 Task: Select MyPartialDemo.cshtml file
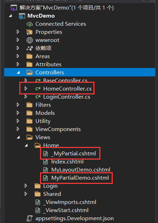point(80,178)
